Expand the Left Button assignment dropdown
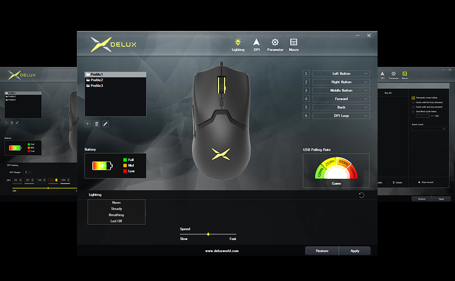The height and width of the screenshot is (281, 455). pyautogui.click(x=341, y=74)
